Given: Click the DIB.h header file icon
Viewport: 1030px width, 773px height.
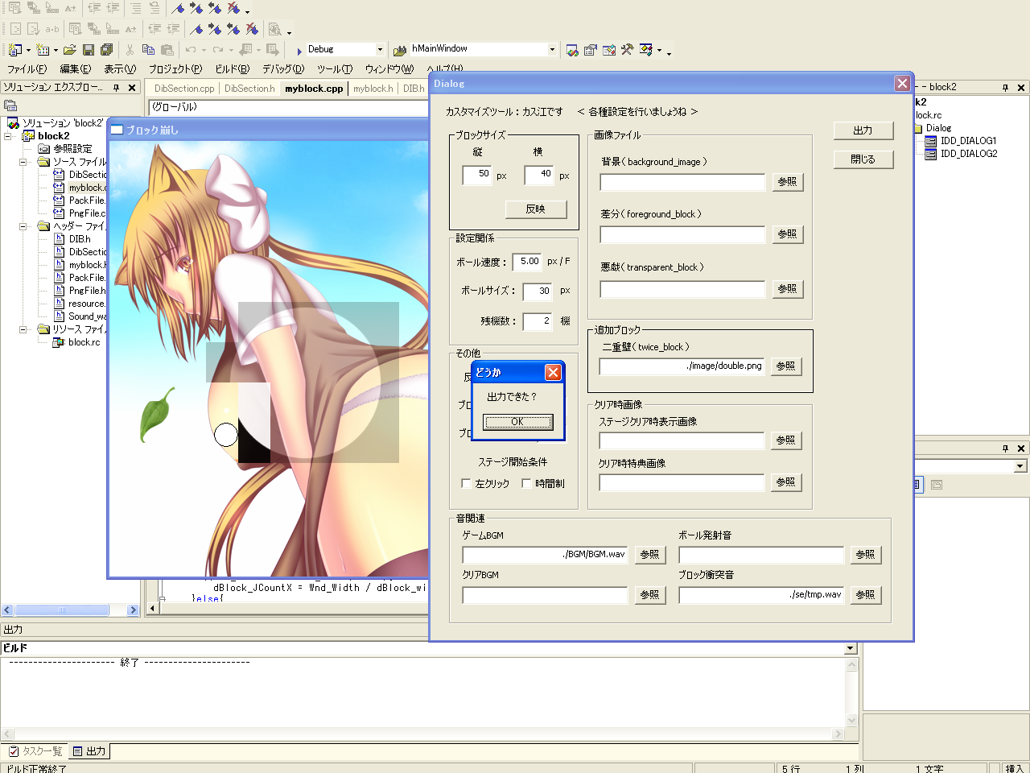Looking at the screenshot, I should 59,239.
